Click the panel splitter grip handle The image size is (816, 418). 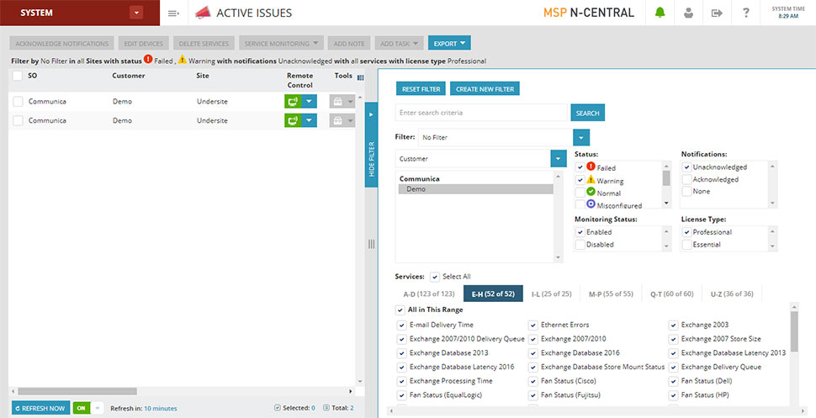tap(371, 244)
